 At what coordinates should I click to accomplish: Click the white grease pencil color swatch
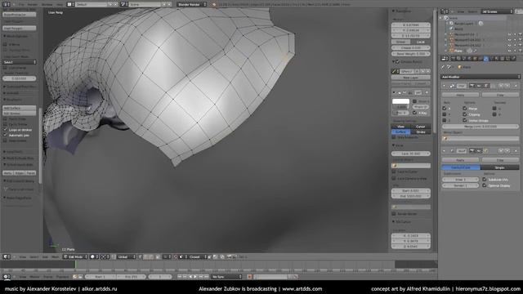pos(401,101)
